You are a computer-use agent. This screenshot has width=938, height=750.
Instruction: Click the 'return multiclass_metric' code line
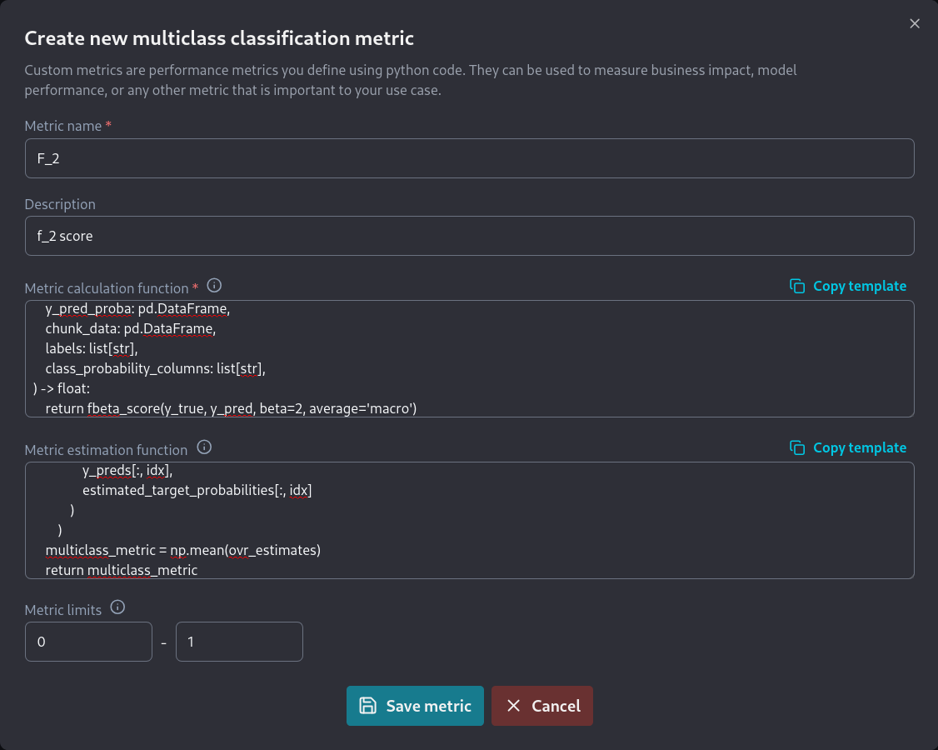122,570
